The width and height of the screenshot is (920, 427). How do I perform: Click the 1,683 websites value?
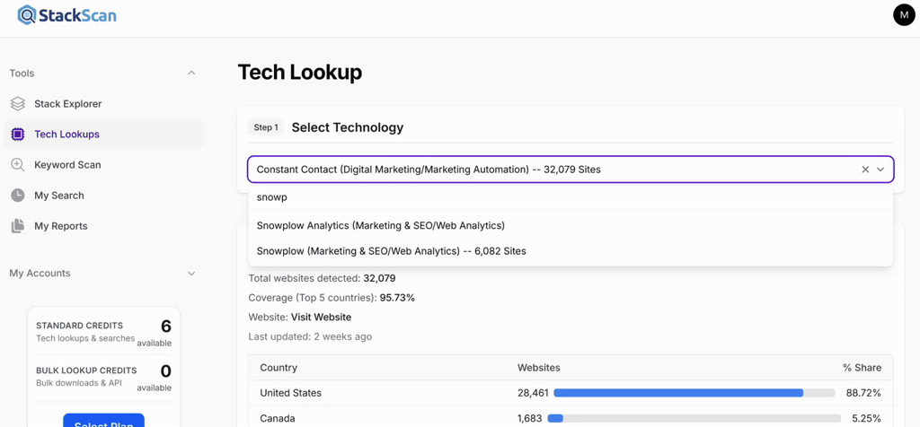click(530, 418)
